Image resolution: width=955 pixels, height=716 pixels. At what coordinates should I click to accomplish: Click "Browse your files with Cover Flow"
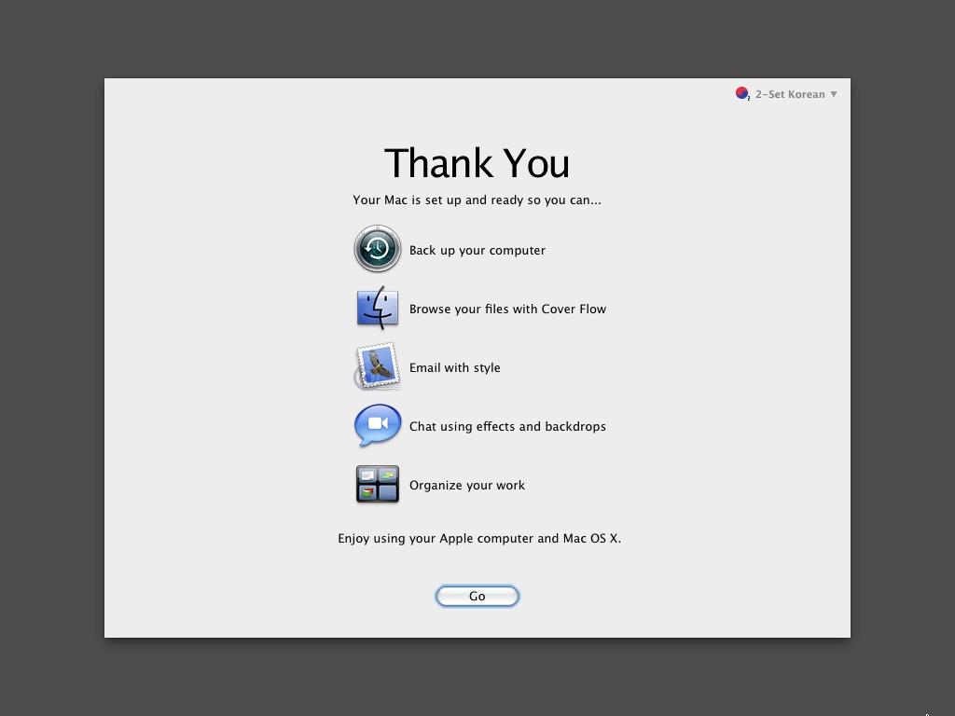pos(507,309)
